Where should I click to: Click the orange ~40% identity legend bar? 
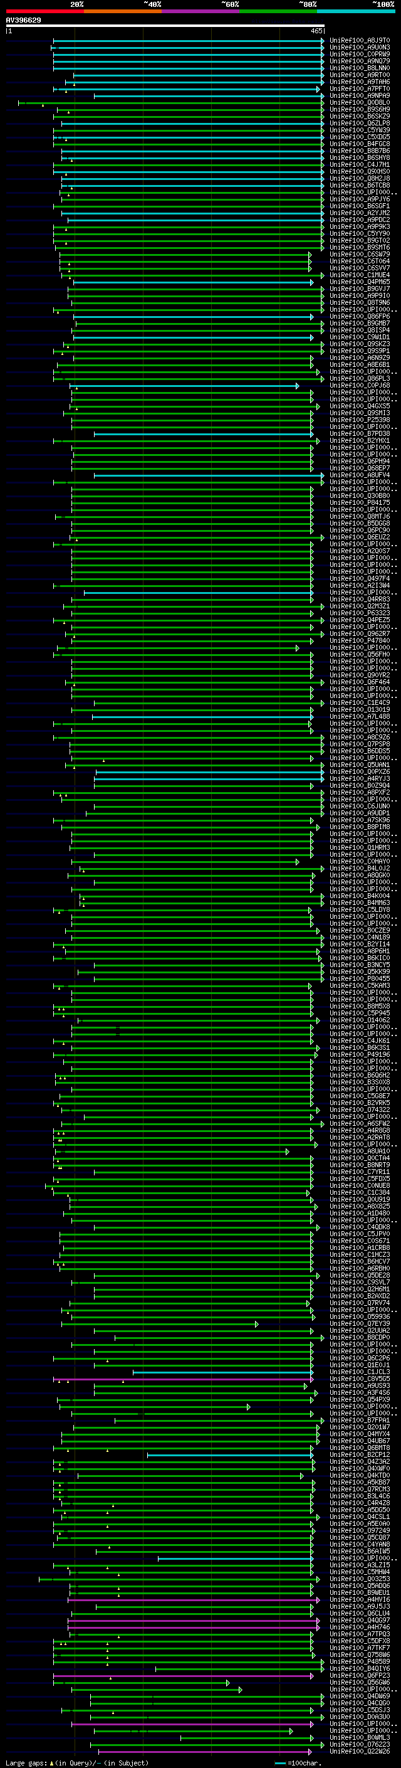click(123, 11)
